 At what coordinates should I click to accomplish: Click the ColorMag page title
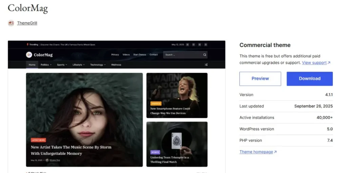(x=28, y=8)
